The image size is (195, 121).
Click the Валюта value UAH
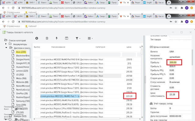tap(172, 51)
